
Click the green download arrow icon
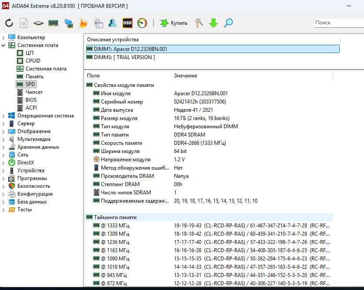(x=214, y=23)
